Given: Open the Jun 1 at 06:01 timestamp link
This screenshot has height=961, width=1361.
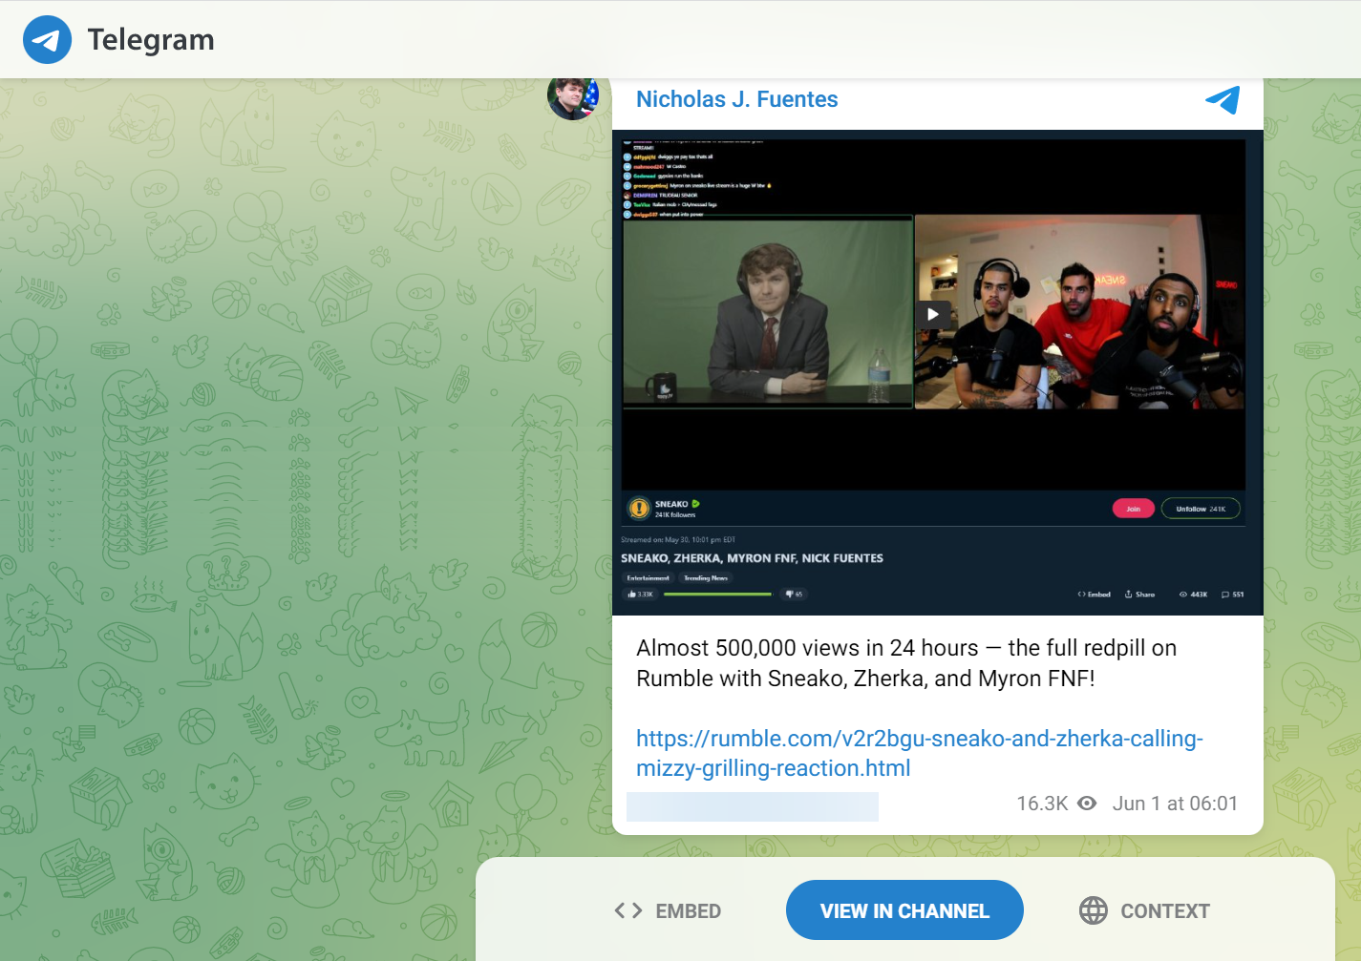Looking at the screenshot, I should click(1174, 804).
